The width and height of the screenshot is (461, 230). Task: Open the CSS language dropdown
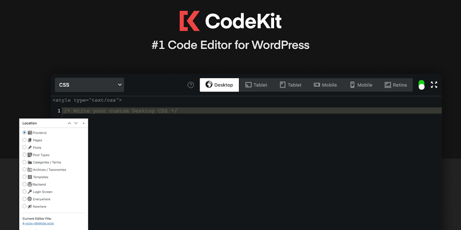pos(90,85)
